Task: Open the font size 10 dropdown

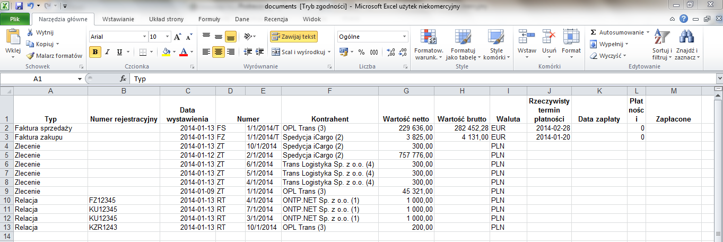Action: (168, 37)
